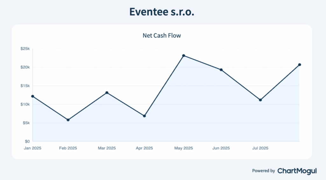Screen dimensions: 326x180
Task: Click the May 2025 axis label
Action: coord(184,148)
